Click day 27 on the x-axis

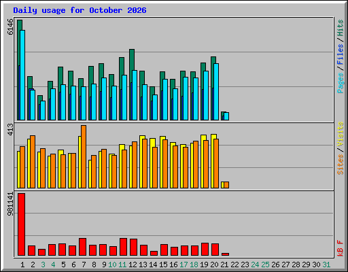point(285,265)
